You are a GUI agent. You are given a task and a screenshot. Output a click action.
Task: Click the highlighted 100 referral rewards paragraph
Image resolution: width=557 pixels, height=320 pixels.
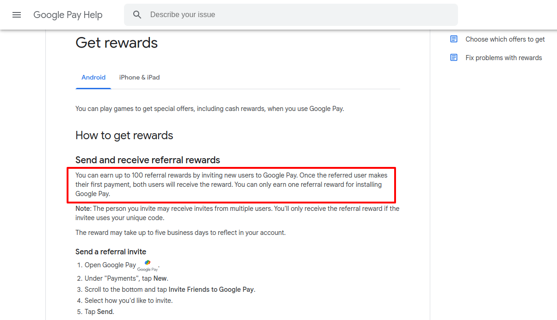coord(231,185)
